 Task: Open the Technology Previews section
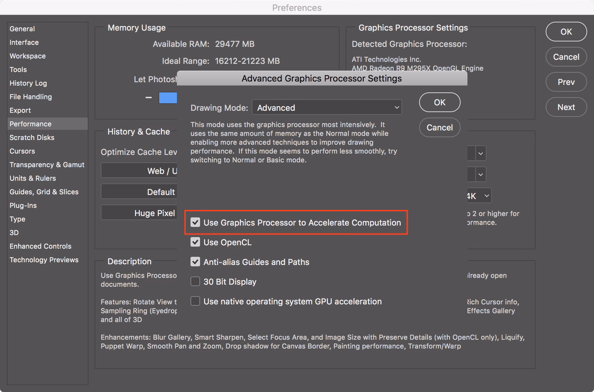44,260
